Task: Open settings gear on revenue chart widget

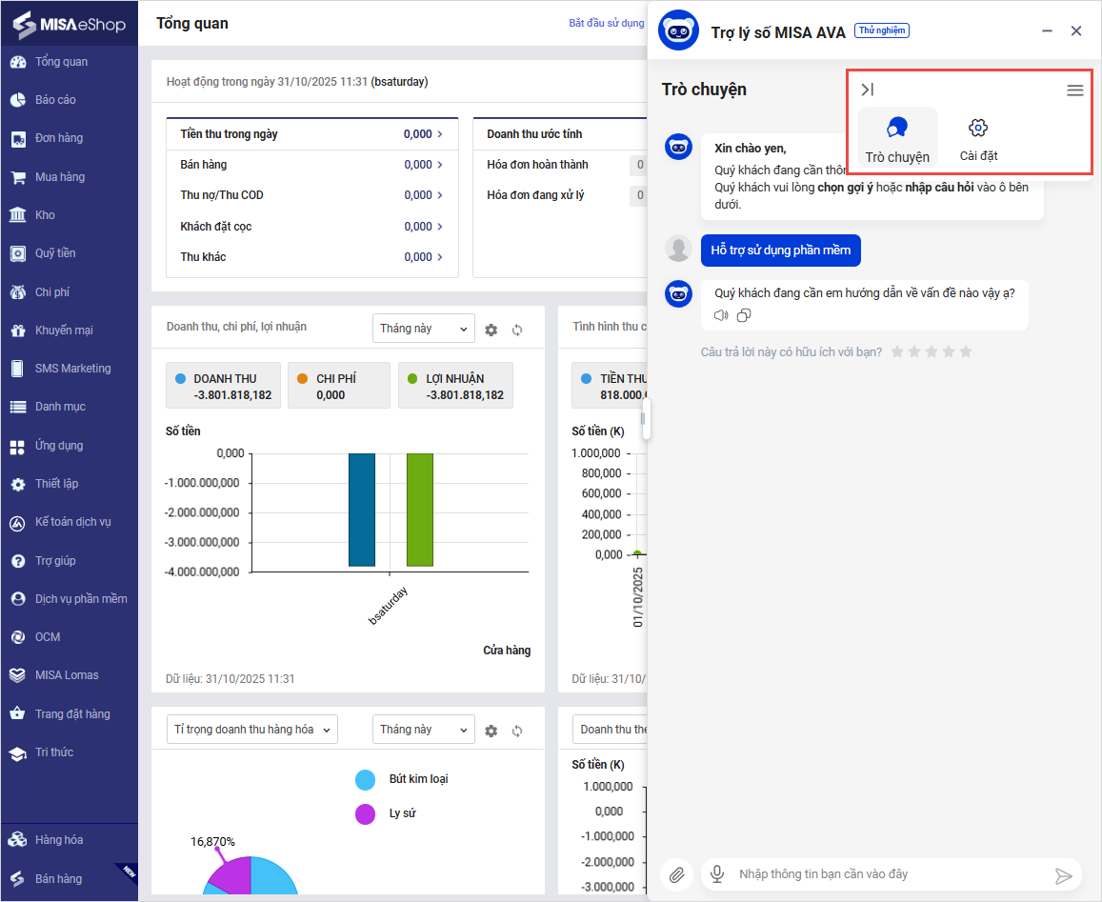Action: point(491,330)
